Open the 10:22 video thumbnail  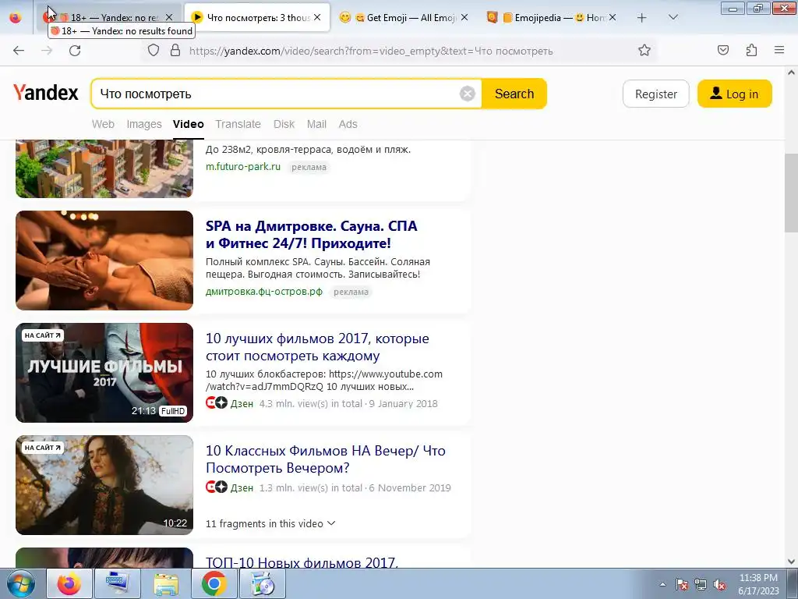point(104,484)
